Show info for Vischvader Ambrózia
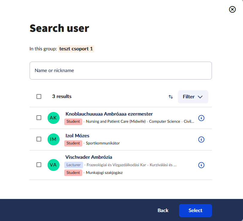 (201, 165)
